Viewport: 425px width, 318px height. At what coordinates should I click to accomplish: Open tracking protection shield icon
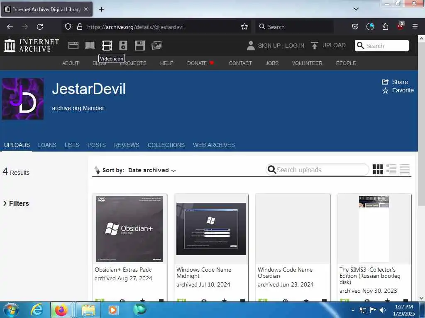[68, 27]
